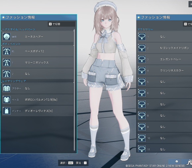The image size is (192, 168).
Task: Click the accessory slot 1 necklace icon
Action: [142, 37]
